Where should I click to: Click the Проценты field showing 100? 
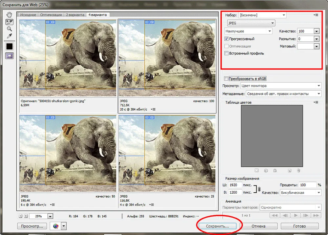[x=308, y=185]
